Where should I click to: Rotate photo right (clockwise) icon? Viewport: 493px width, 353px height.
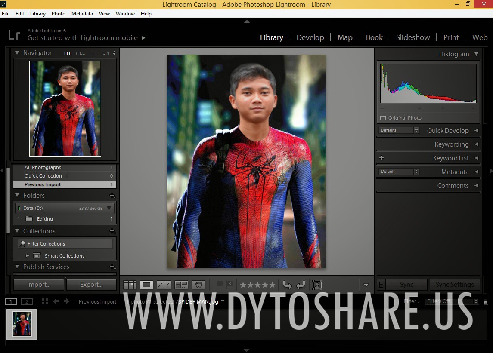tap(301, 285)
